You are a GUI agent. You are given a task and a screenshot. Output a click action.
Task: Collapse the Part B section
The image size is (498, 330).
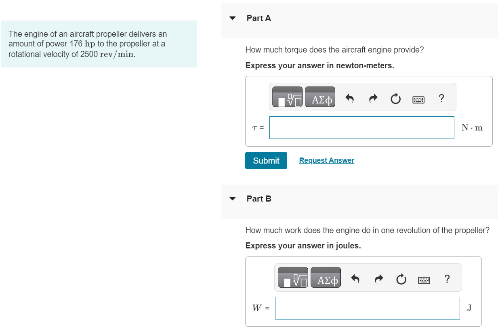(x=232, y=199)
